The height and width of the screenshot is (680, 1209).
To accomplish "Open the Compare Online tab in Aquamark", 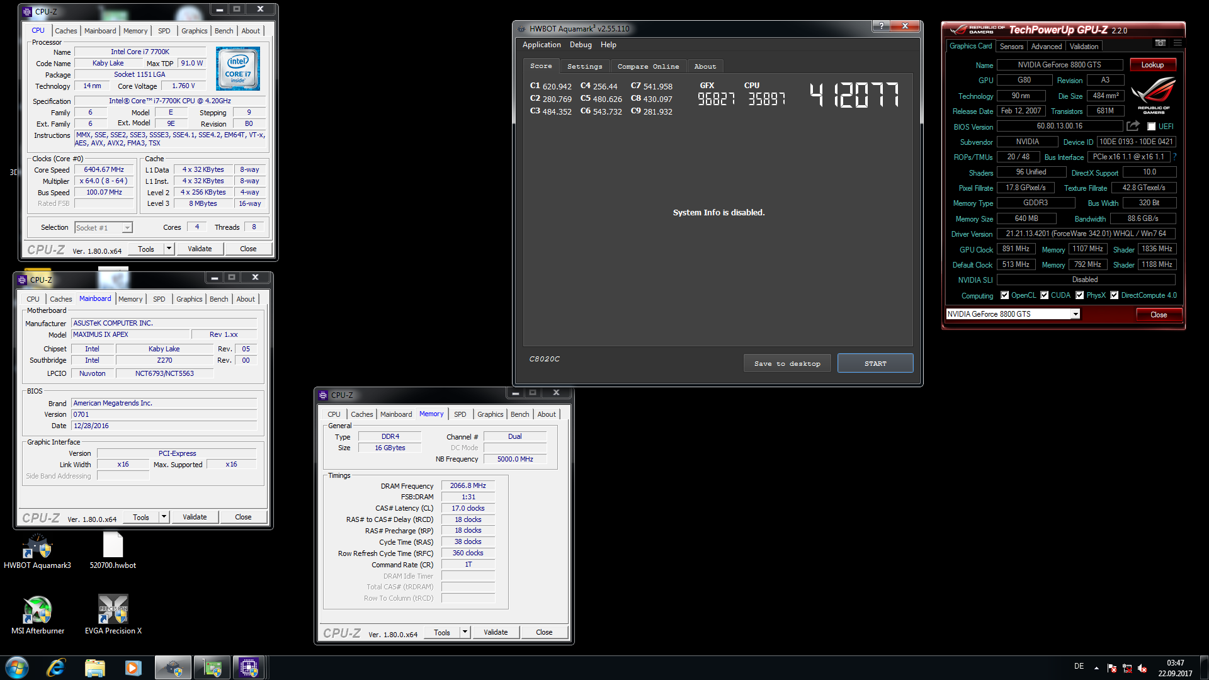I will 648,66.
